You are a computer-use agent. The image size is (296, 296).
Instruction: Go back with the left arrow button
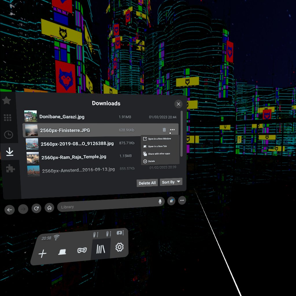10,210
